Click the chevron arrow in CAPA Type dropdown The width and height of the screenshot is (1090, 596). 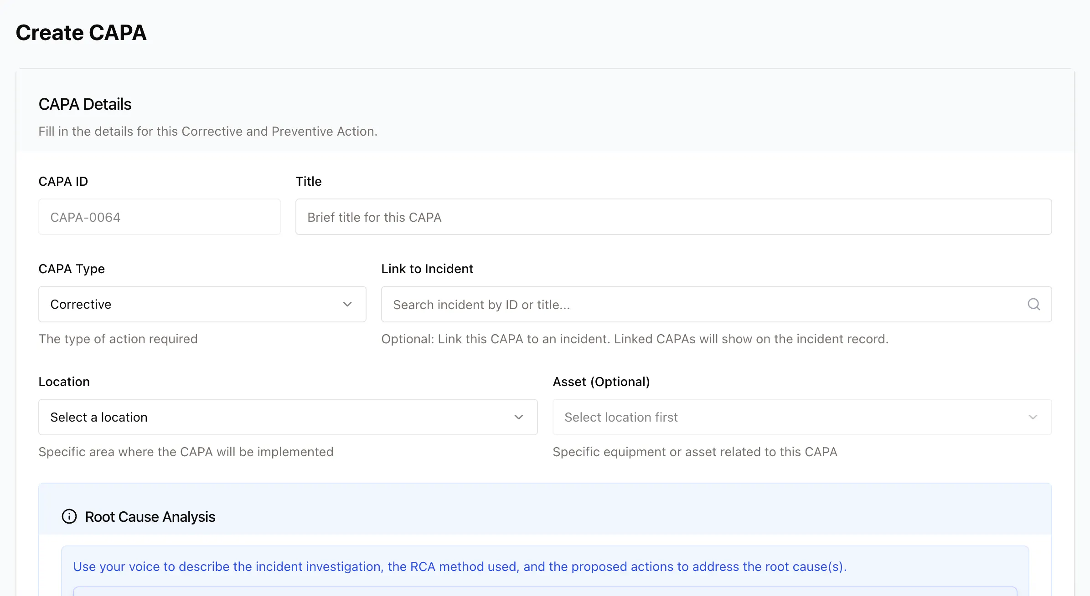[x=347, y=304]
